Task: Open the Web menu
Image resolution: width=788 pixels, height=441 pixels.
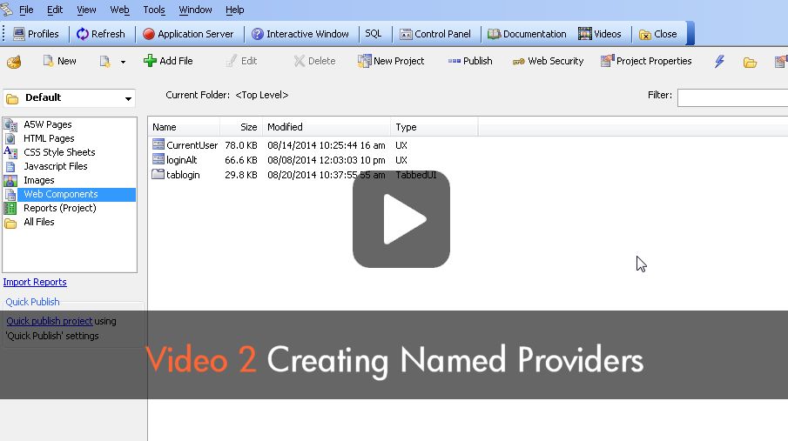Action: coord(119,10)
